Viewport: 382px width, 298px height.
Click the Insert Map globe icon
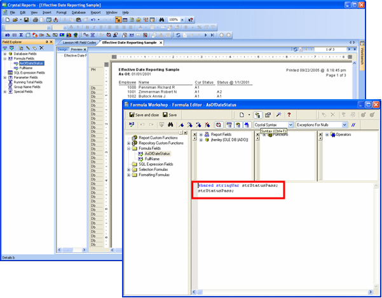[x=76, y=35]
